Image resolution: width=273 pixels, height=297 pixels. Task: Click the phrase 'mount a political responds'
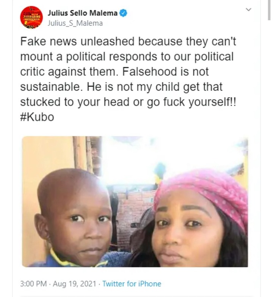tap(89, 57)
